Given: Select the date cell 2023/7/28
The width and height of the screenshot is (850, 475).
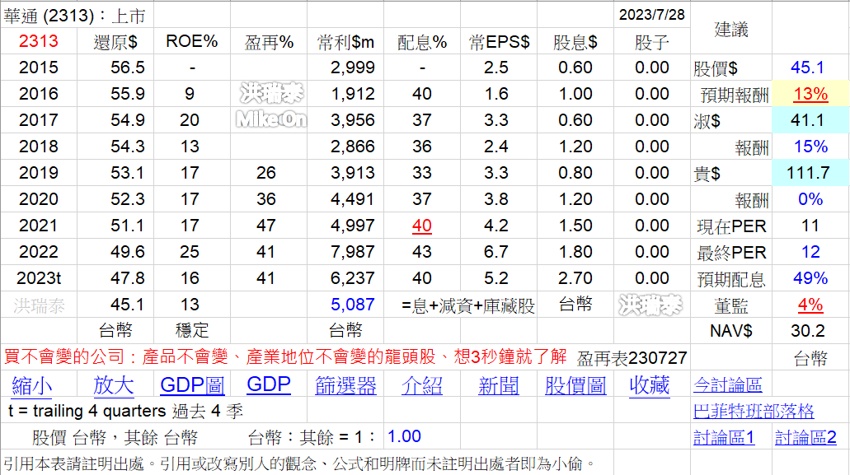Looking at the screenshot, I should 651,15.
